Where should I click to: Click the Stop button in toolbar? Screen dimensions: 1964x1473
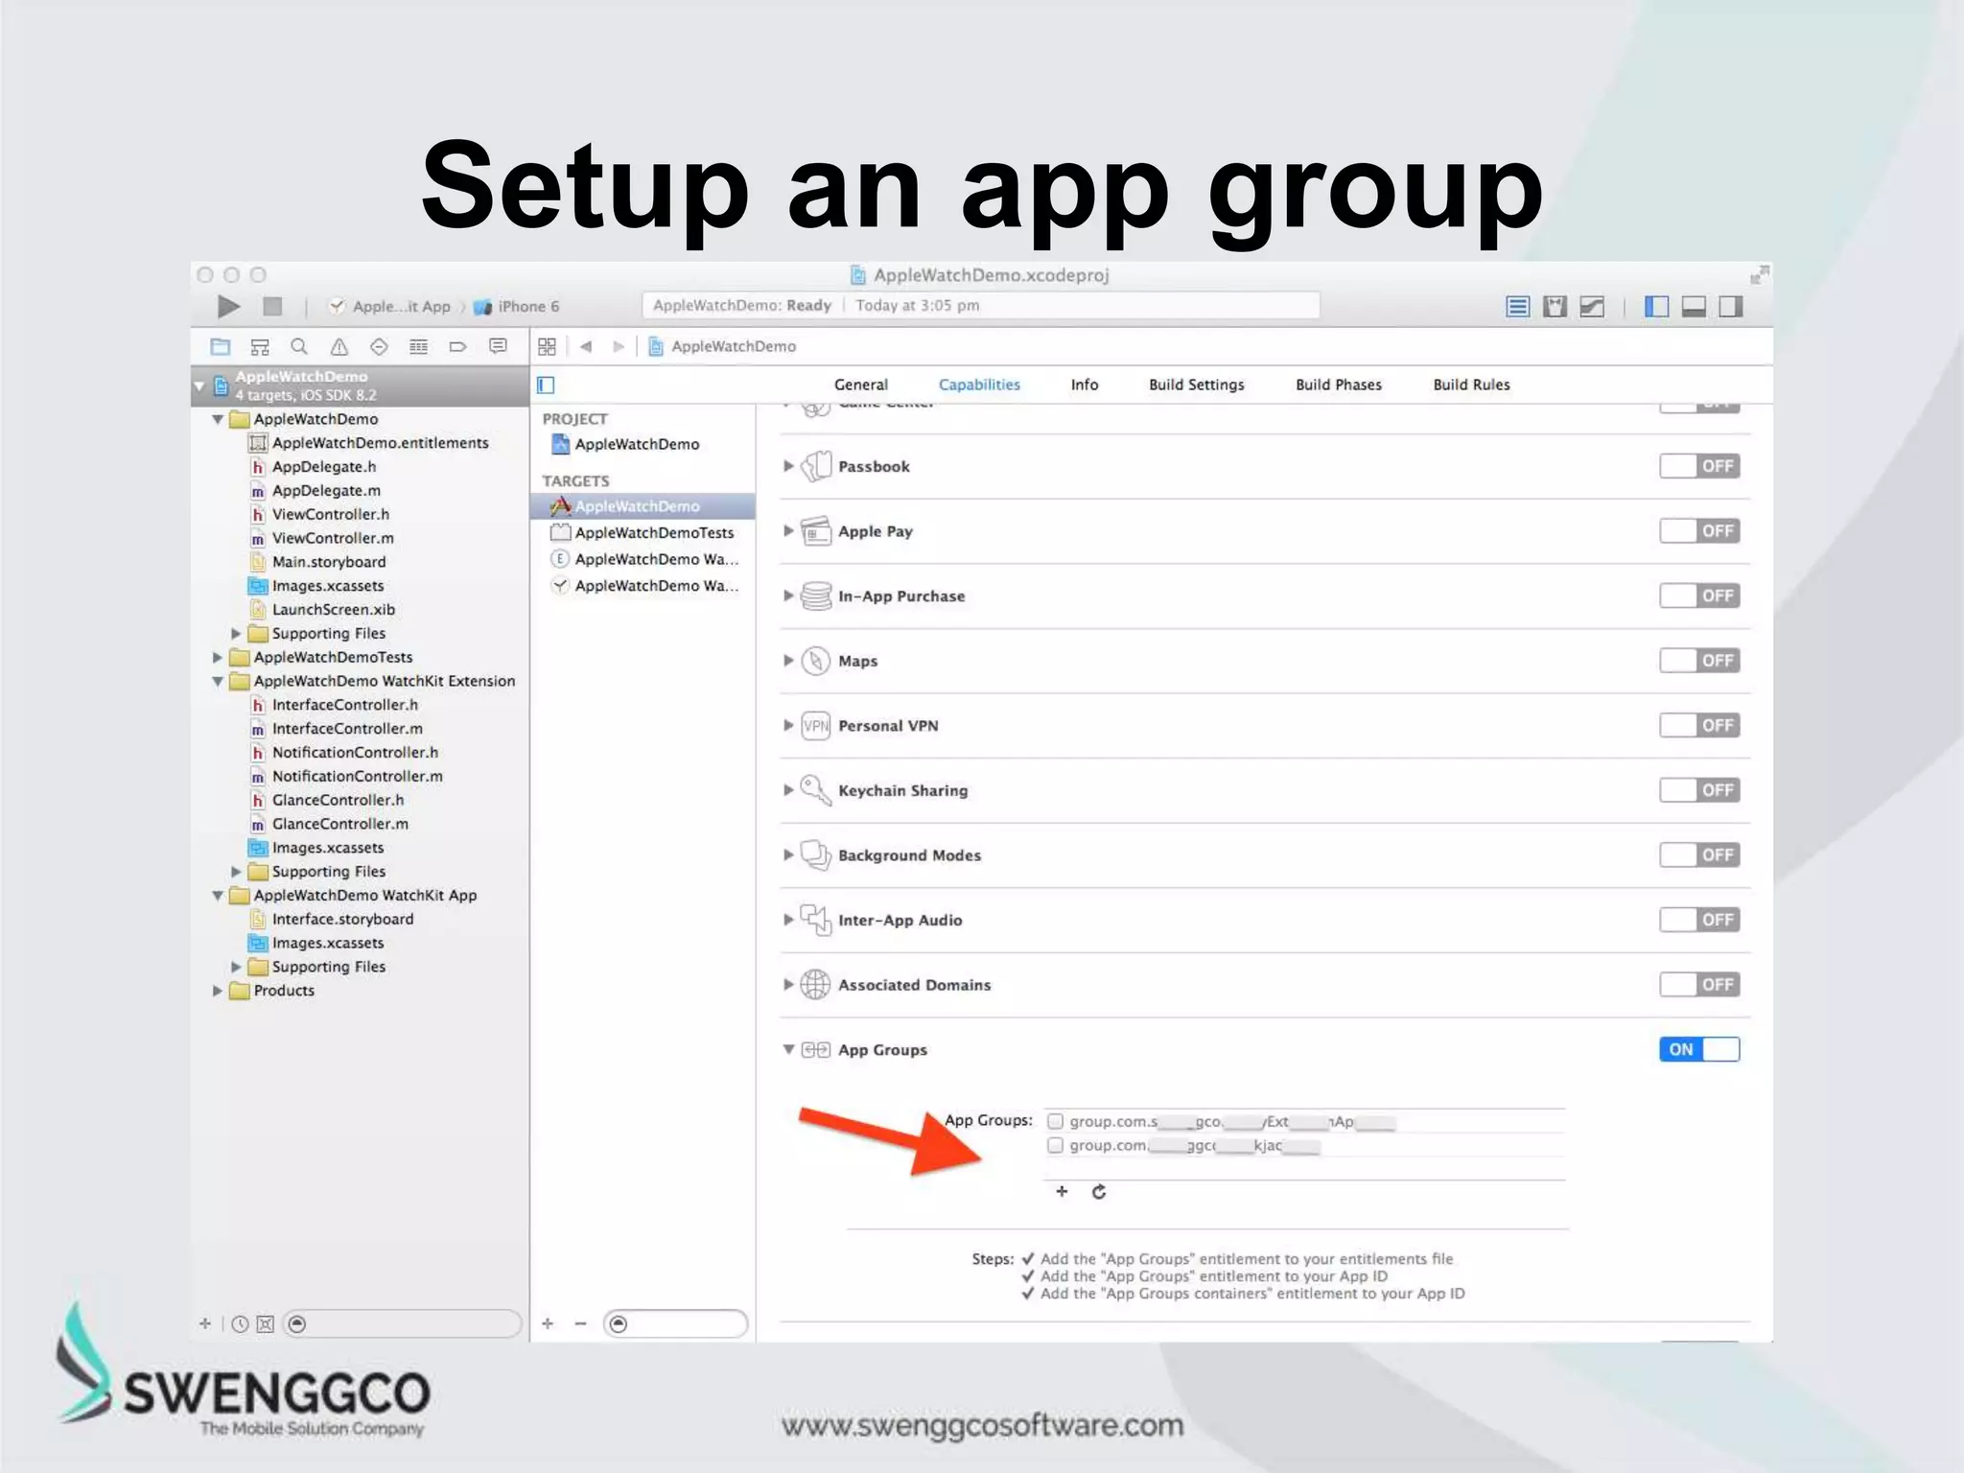pos(272,306)
